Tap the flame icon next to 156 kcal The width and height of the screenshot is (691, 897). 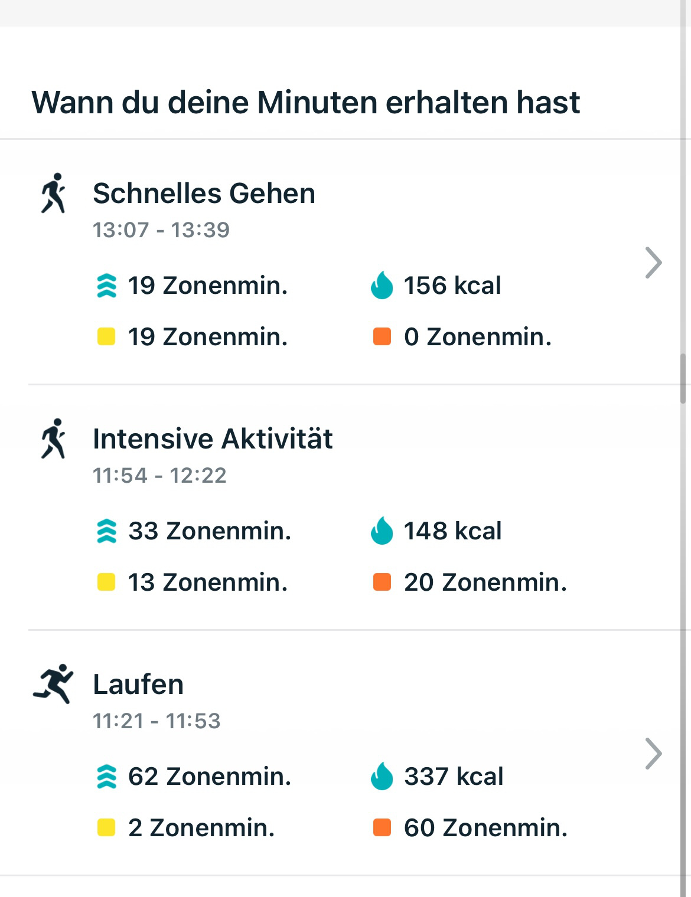coord(382,286)
